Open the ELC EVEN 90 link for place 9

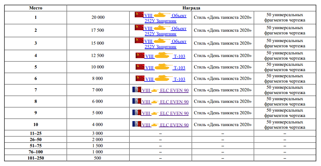coord(174,113)
